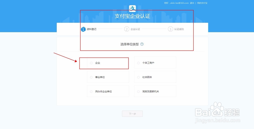Open the 我的支付宝 link

[x=202, y=3]
